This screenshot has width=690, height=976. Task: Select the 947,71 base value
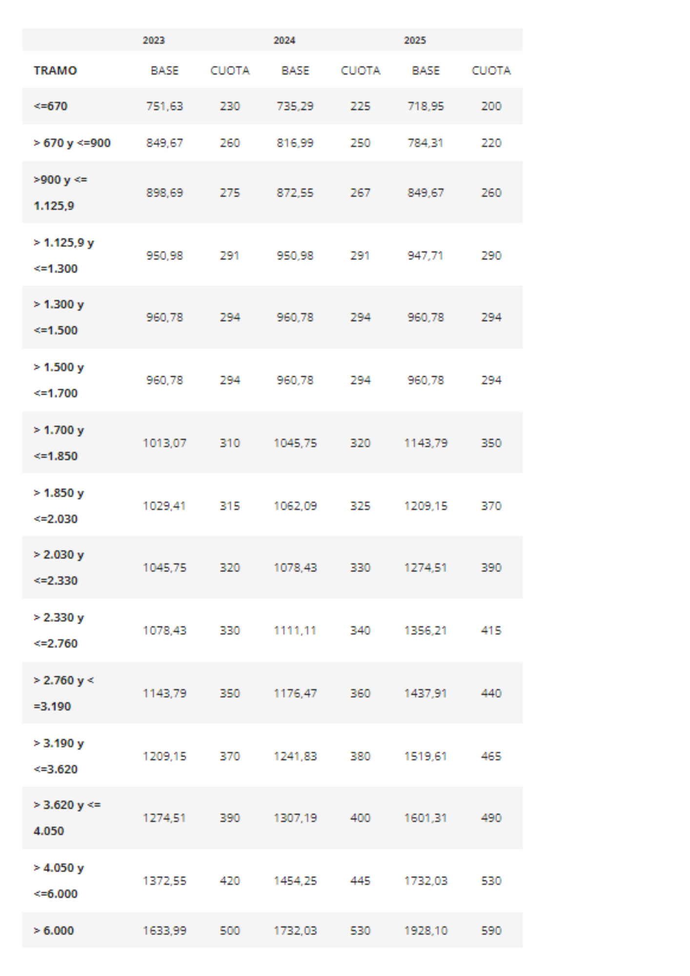(x=426, y=256)
